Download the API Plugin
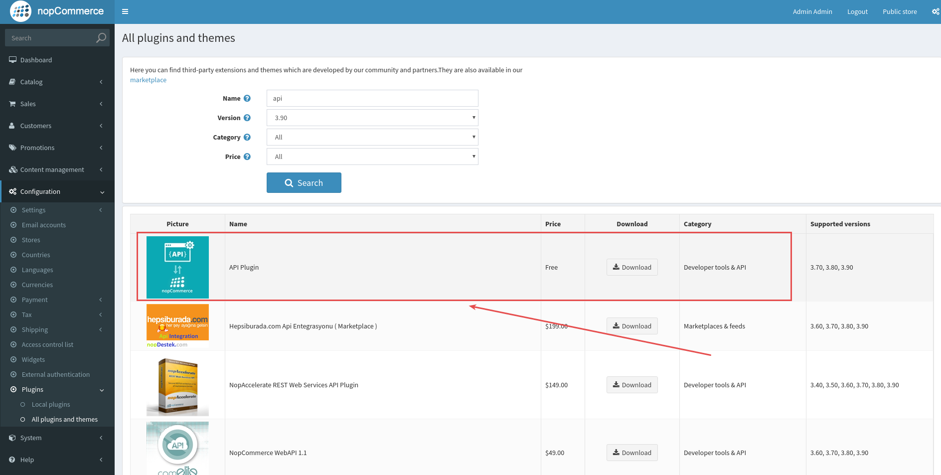Image resolution: width=941 pixels, height=475 pixels. (x=632, y=267)
